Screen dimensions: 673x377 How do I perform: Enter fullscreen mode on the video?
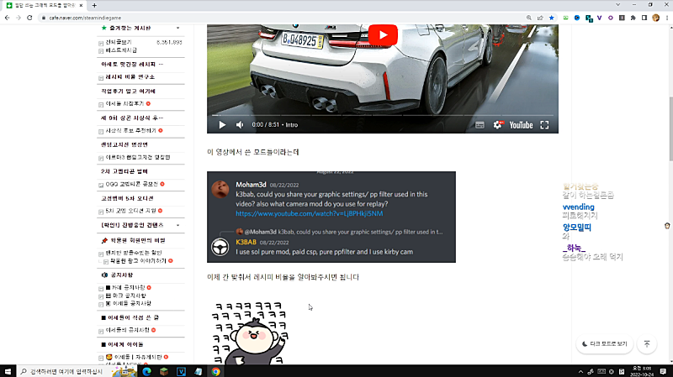pyautogui.click(x=544, y=125)
